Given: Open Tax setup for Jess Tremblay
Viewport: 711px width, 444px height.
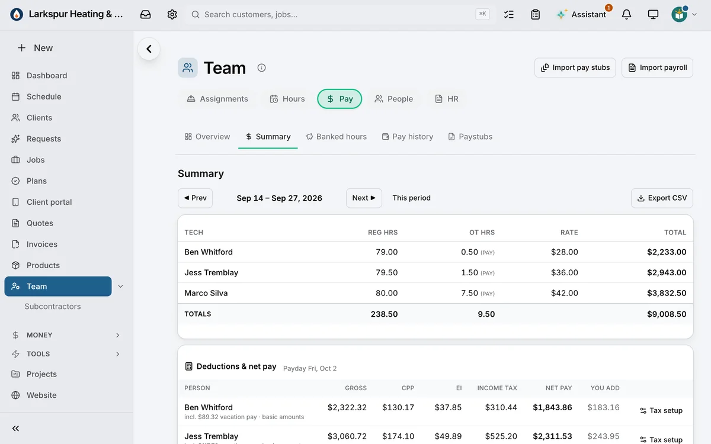Looking at the screenshot, I should 661,439.
